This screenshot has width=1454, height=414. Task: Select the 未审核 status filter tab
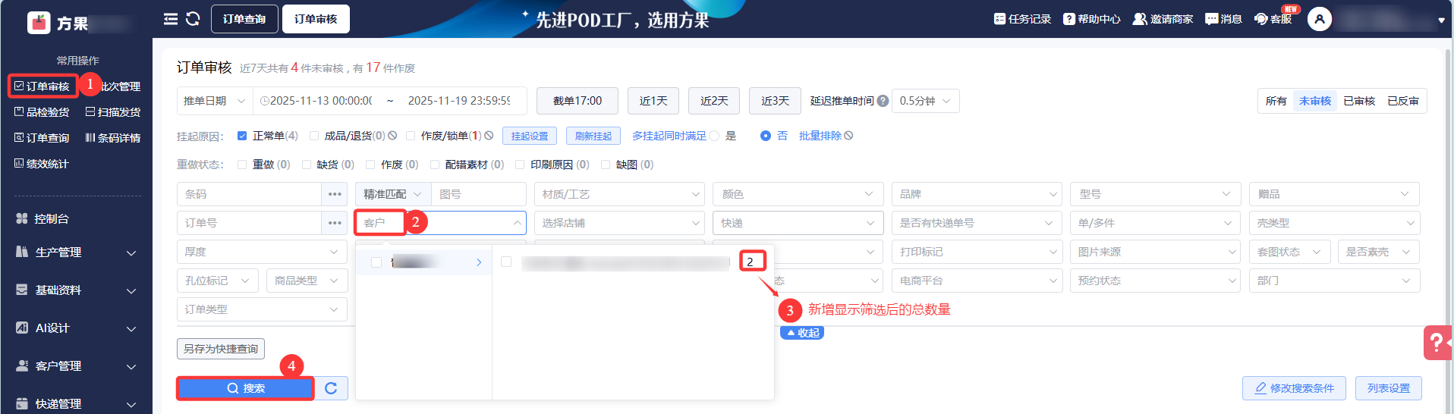pos(1315,101)
